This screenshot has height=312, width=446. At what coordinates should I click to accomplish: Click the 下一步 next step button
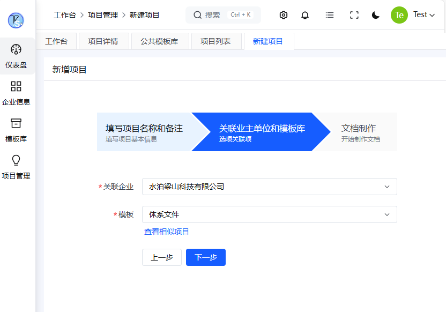(205, 257)
